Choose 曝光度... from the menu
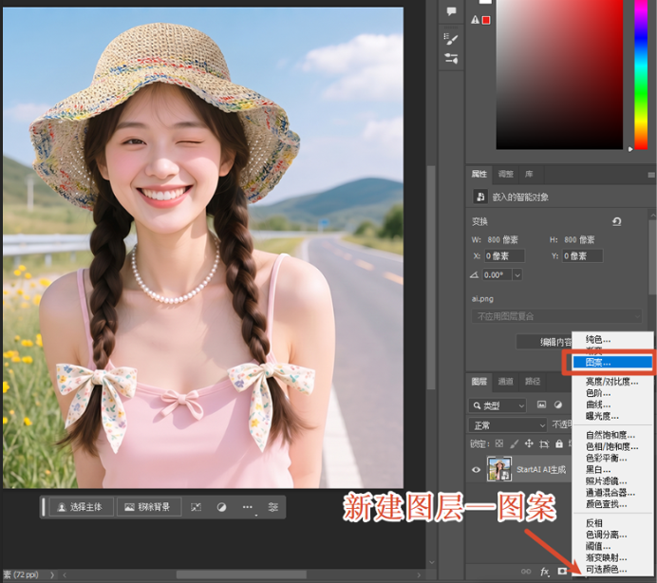This screenshot has width=657, height=583. 612,416
